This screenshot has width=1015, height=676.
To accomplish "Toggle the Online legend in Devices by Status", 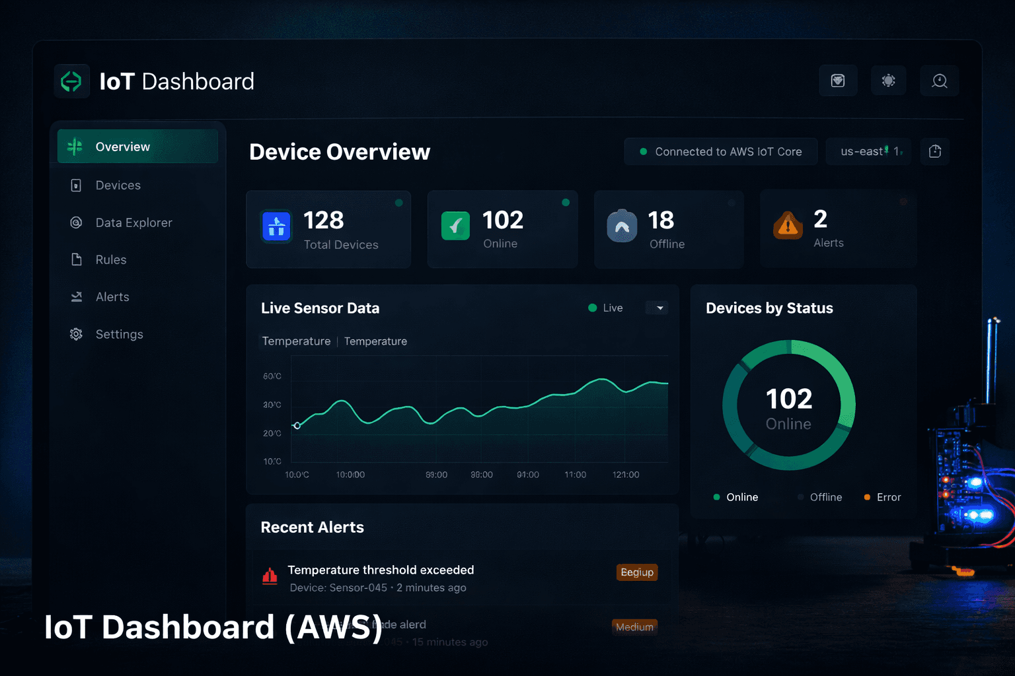I will click(x=735, y=497).
